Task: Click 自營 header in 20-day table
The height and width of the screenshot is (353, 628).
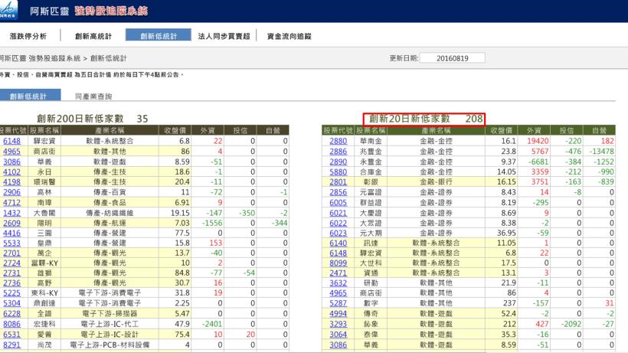Action: (x=599, y=130)
